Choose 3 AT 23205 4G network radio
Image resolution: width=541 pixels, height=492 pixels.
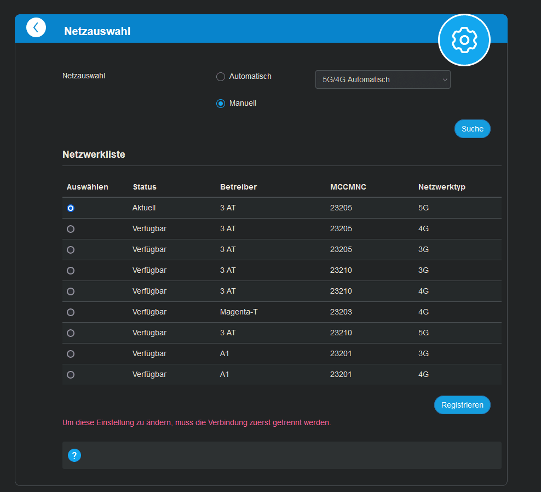pyautogui.click(x=71, y=229)
